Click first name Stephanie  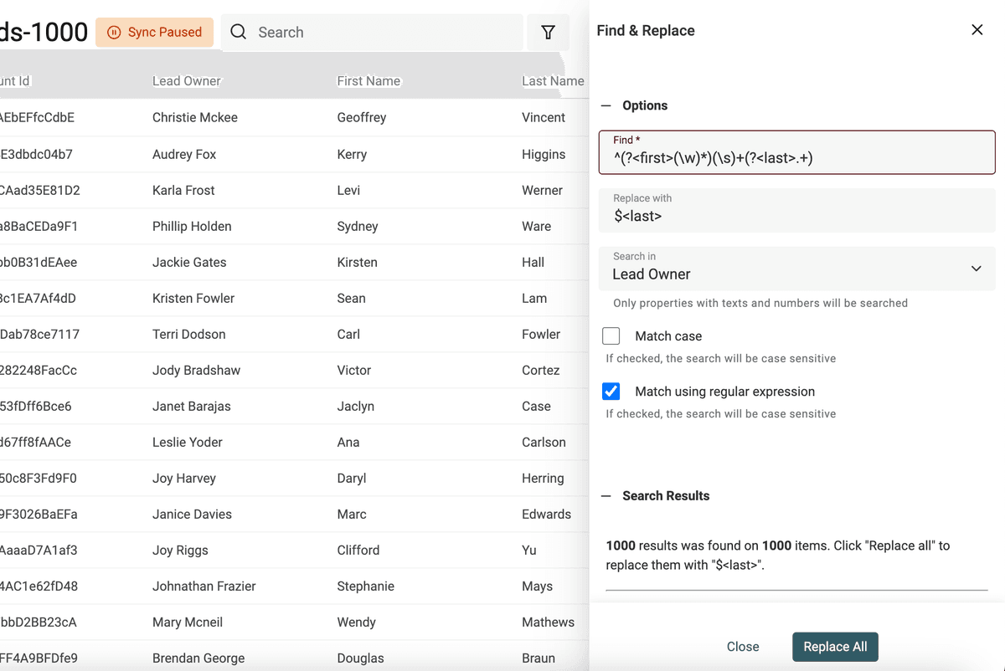(366, 586)
